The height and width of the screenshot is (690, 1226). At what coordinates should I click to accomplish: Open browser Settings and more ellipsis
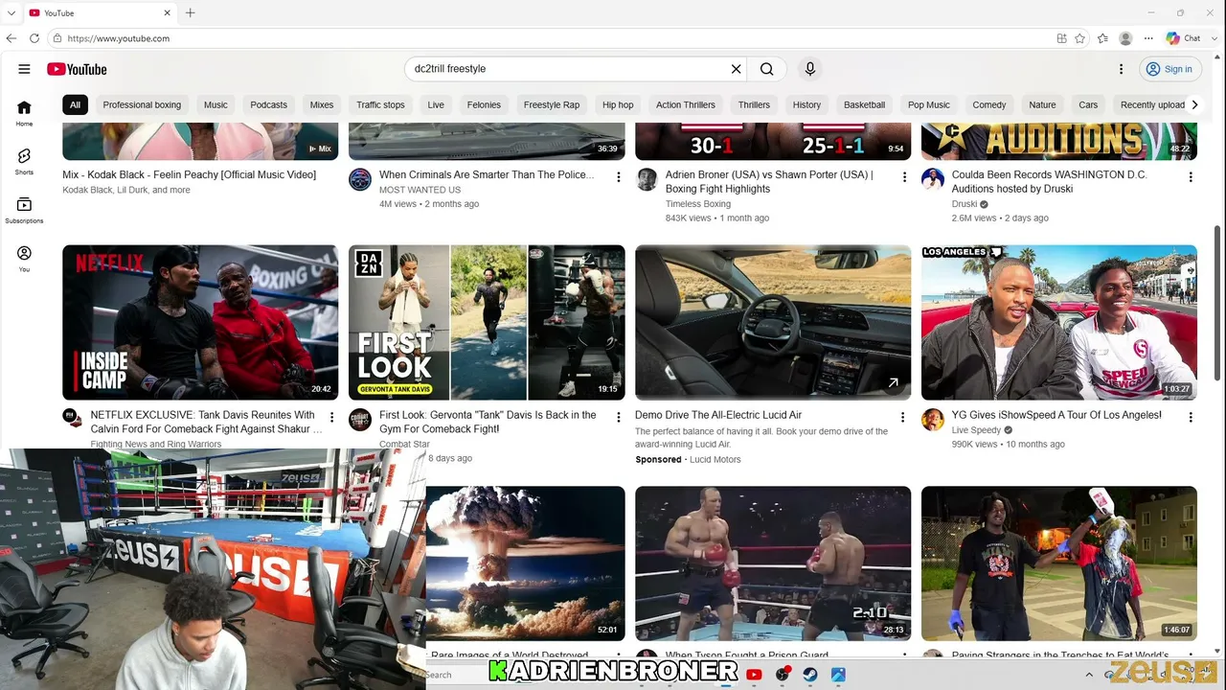(1148, 38)
